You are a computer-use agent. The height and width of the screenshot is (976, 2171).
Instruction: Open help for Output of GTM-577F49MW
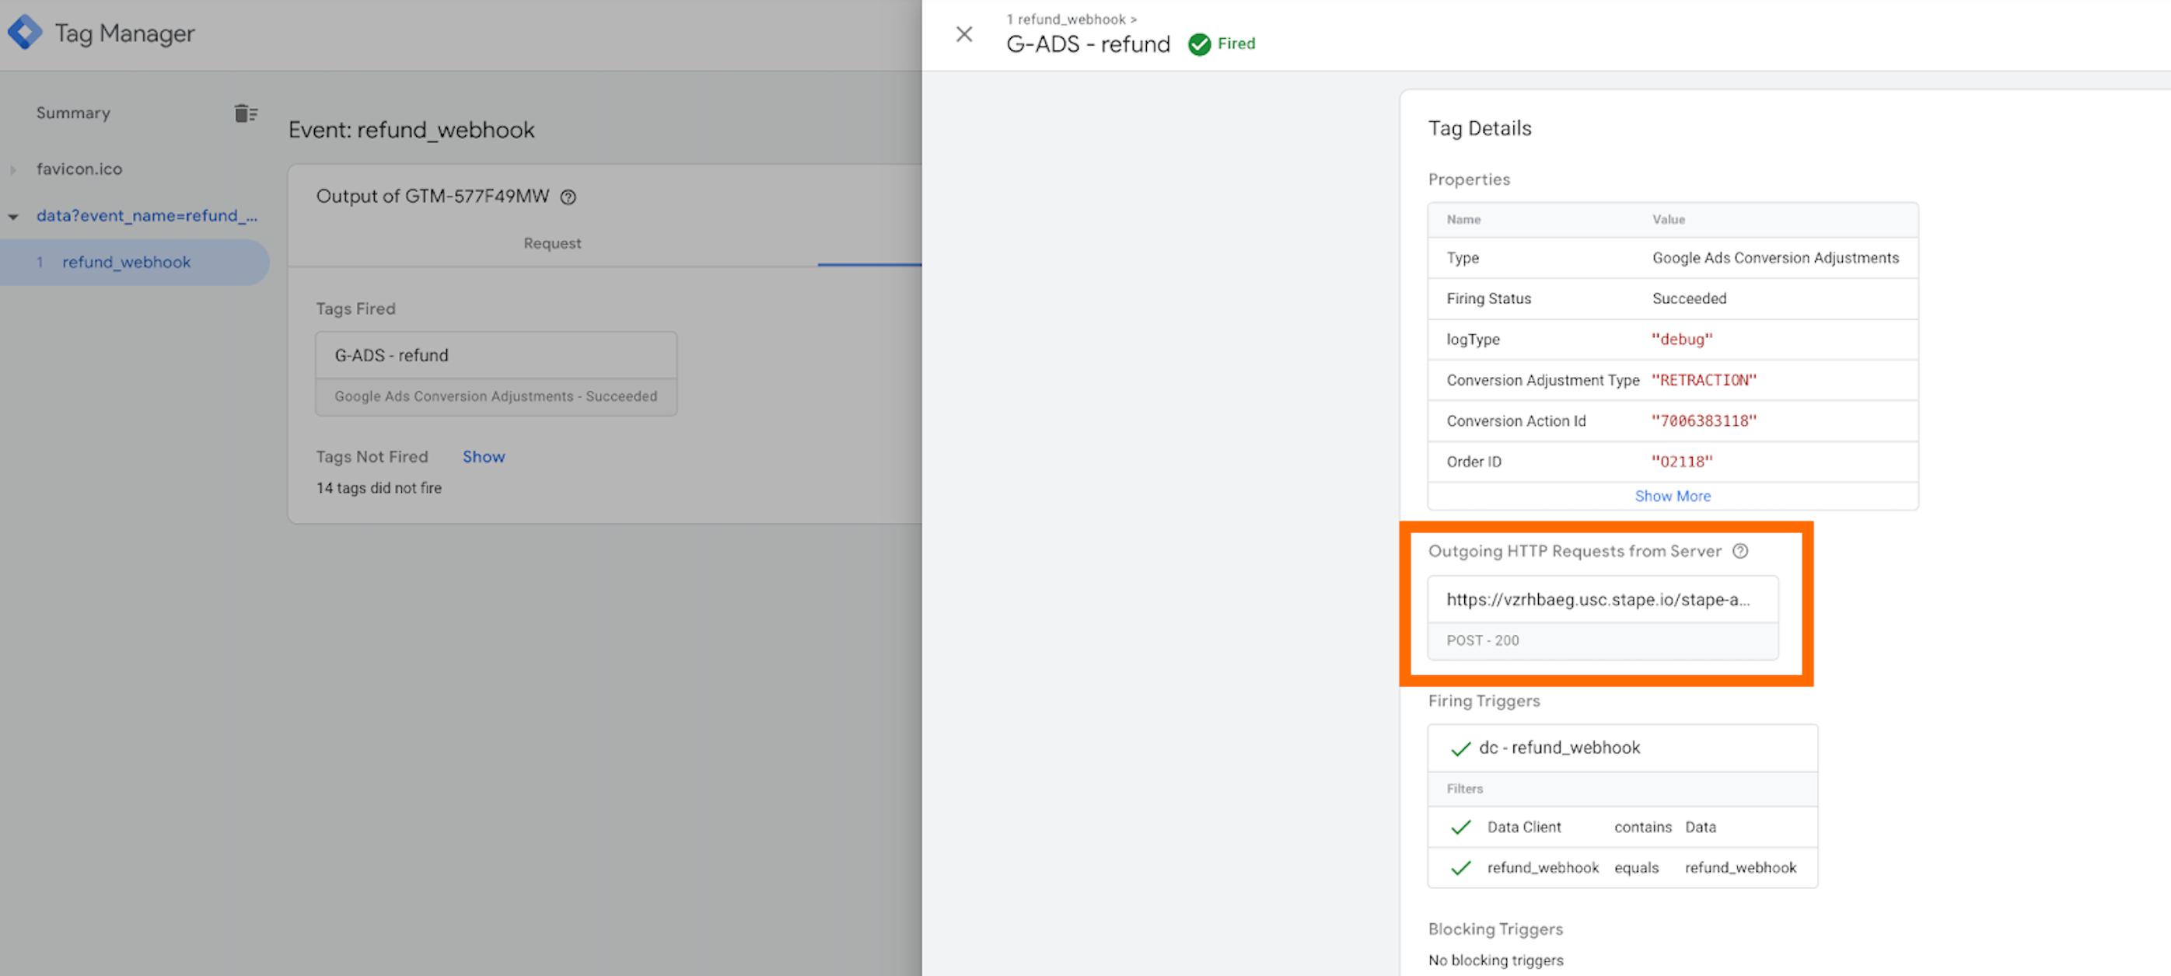[568, 197]
